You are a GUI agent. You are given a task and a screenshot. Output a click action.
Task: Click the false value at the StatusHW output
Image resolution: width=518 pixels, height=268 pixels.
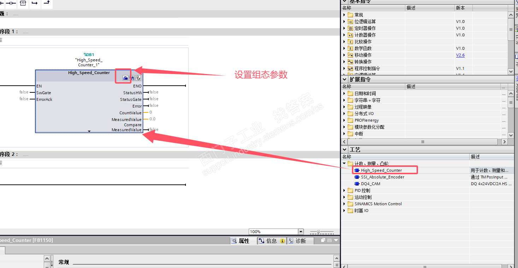[x=154, y=92]
